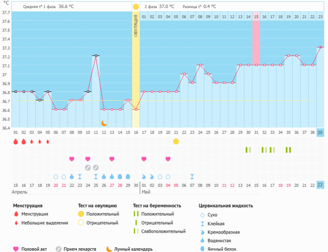Click the Половой акт heart legend icon
The width and height of the screenshot is (328, 252).
point(16,249)
